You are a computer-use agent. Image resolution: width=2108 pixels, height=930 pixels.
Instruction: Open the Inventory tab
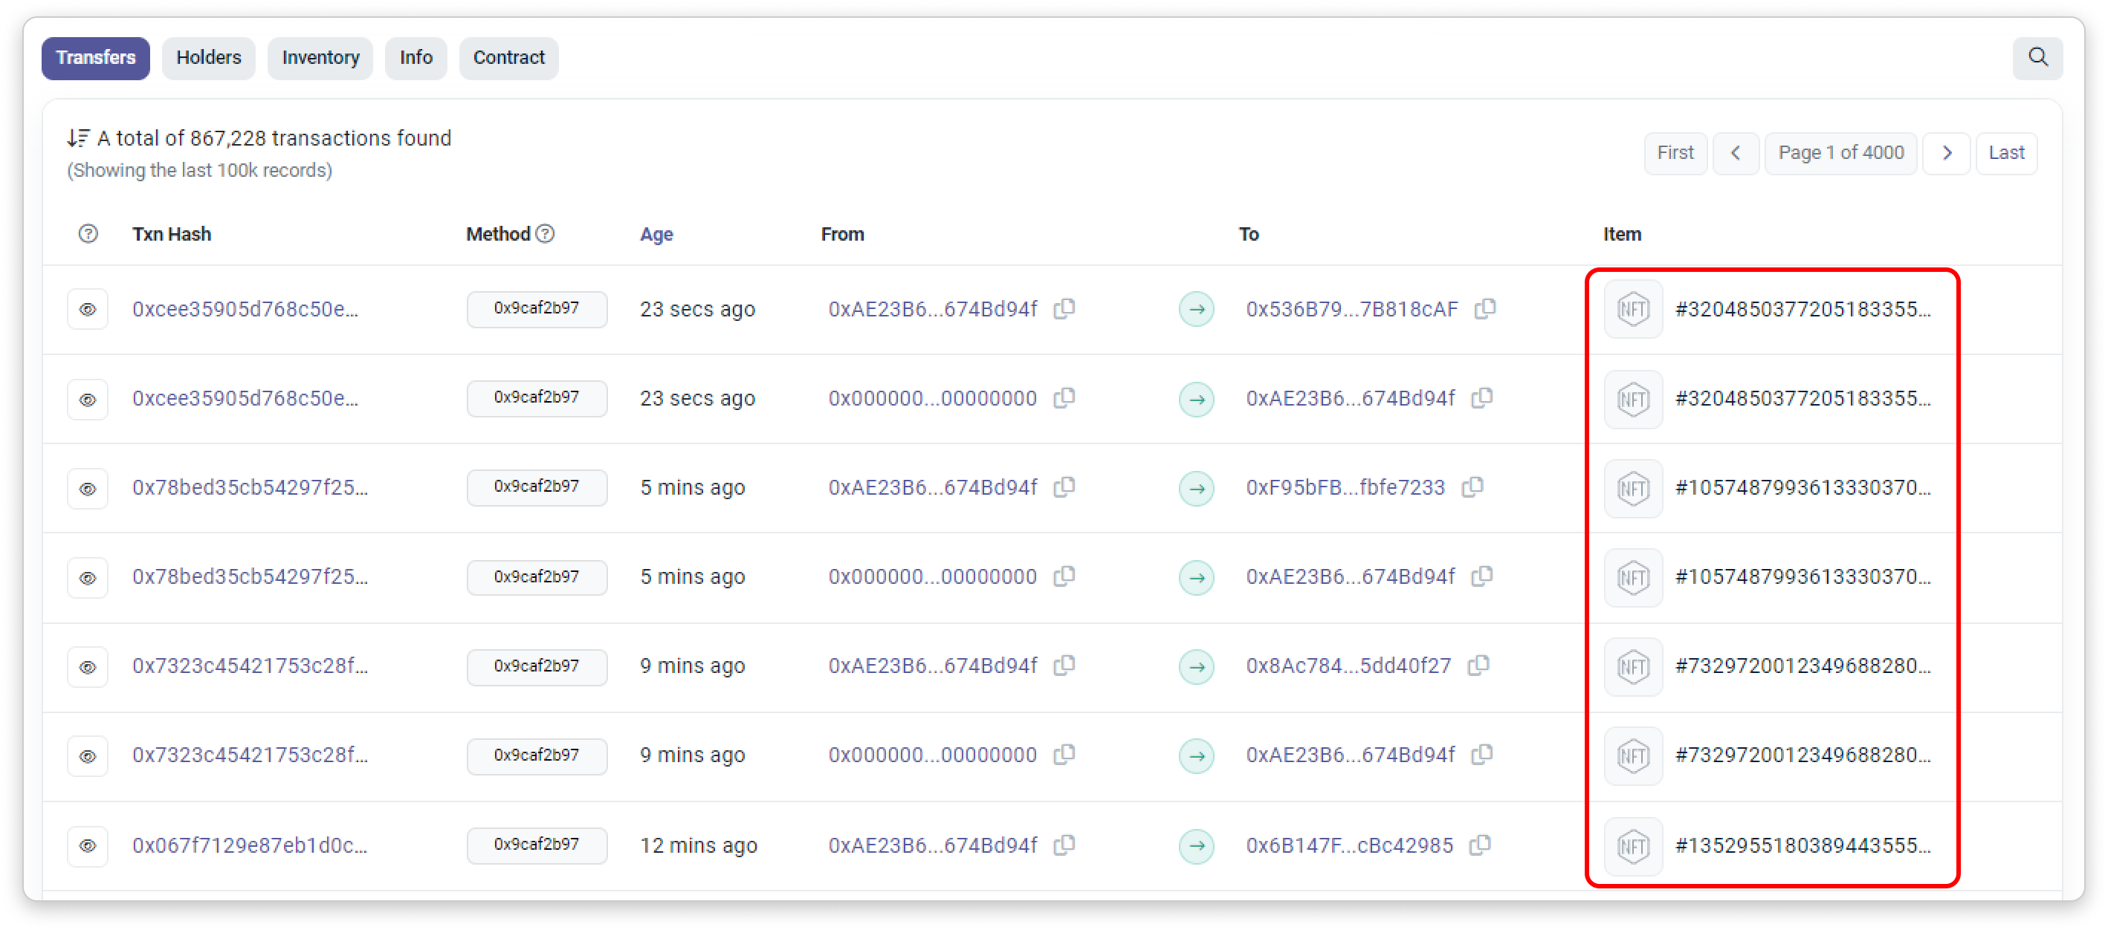[320, 58]
